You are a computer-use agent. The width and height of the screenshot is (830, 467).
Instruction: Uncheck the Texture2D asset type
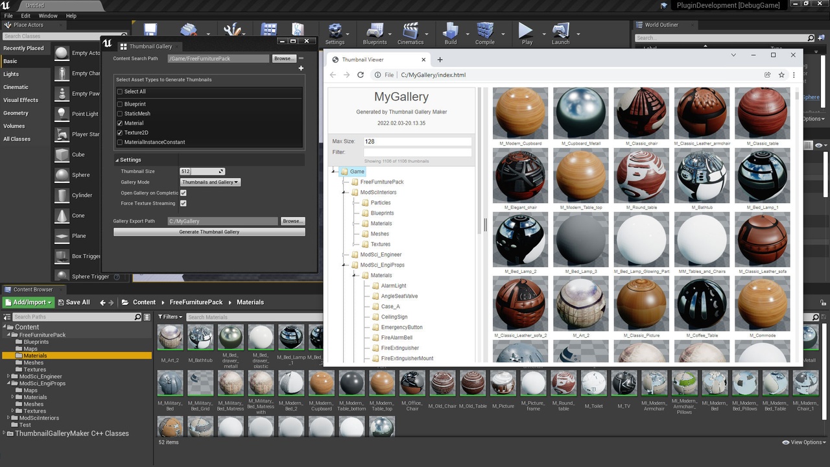(x=120, y=132)
